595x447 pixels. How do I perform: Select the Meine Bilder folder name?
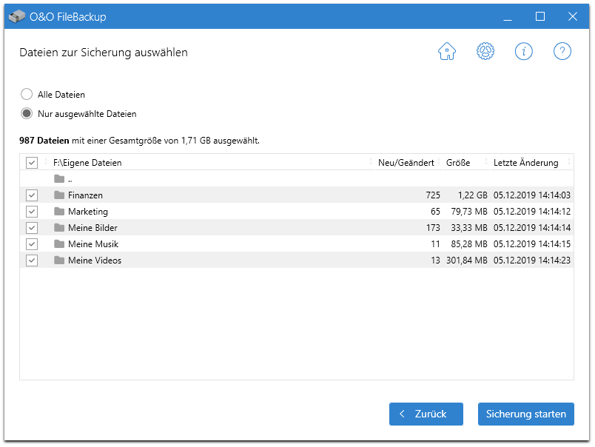93,228
